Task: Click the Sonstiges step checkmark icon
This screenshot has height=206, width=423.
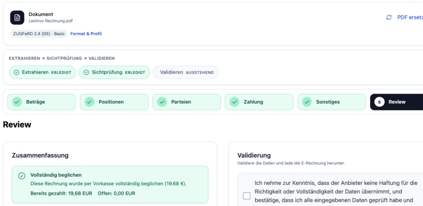Action: point(307,102)
